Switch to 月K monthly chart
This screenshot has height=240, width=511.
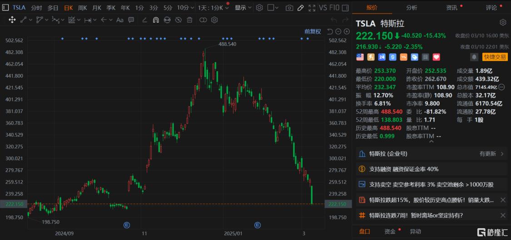click(96, 8)
